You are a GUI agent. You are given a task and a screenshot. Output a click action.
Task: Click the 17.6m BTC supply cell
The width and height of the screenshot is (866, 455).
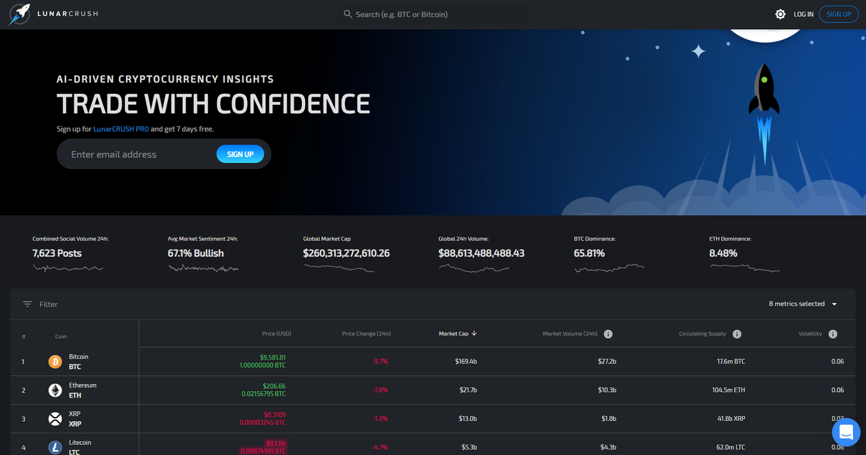pos(731,362)
